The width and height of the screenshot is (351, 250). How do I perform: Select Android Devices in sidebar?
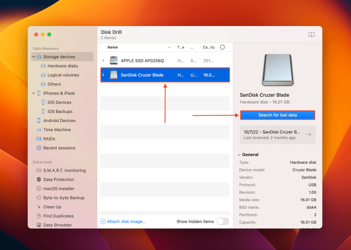click(59, 121)
